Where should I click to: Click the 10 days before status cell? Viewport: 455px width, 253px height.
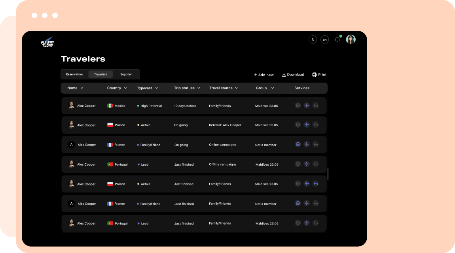pyautogui.click(x=185, y=106)
